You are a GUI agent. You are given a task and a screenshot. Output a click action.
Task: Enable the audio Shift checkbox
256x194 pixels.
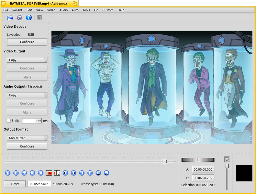tap(9, 121)
